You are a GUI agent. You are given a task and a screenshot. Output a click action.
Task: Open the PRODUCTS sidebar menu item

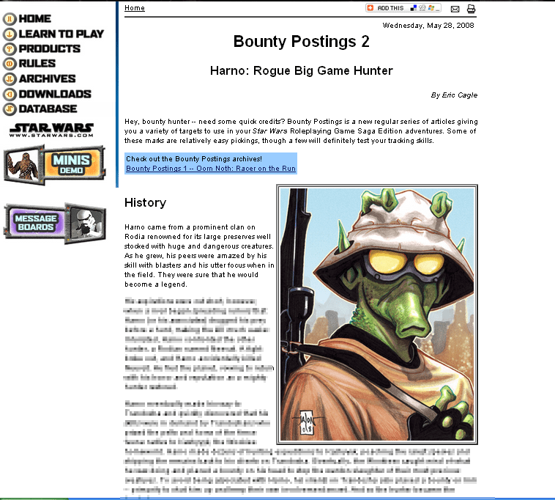(x=50, y=48)
